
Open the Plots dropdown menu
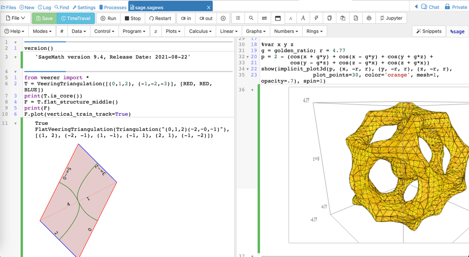click(173, 31)
